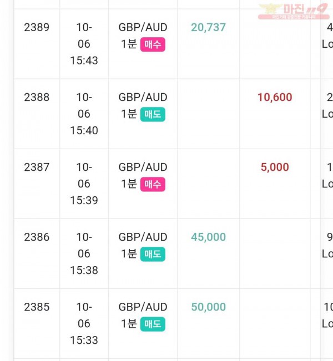Click GBP/AUD text in row 2385

point(143,307)
